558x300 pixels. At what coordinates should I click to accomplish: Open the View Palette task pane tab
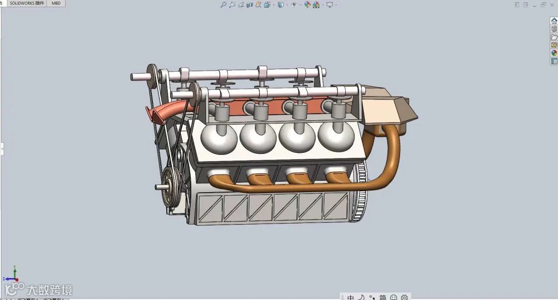554,45
